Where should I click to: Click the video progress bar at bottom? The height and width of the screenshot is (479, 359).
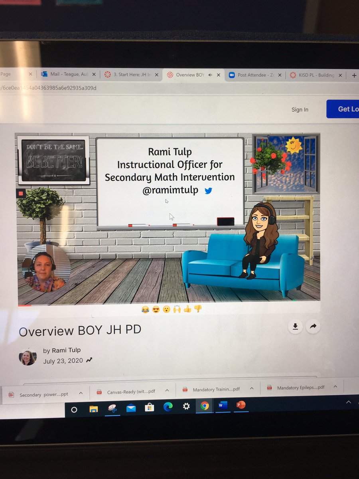[x=169, y=303]
